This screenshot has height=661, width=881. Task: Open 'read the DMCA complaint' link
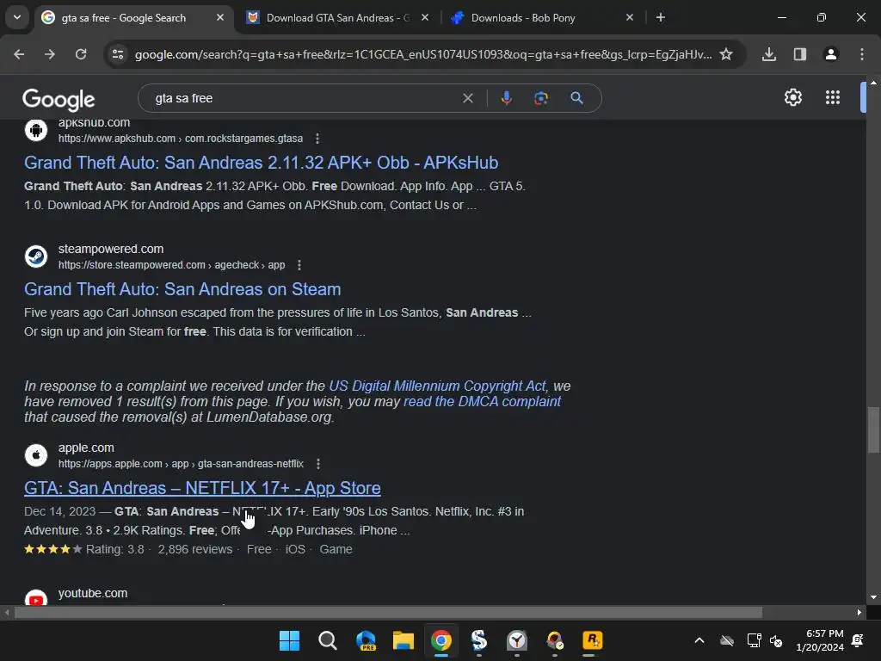point(482,401)
